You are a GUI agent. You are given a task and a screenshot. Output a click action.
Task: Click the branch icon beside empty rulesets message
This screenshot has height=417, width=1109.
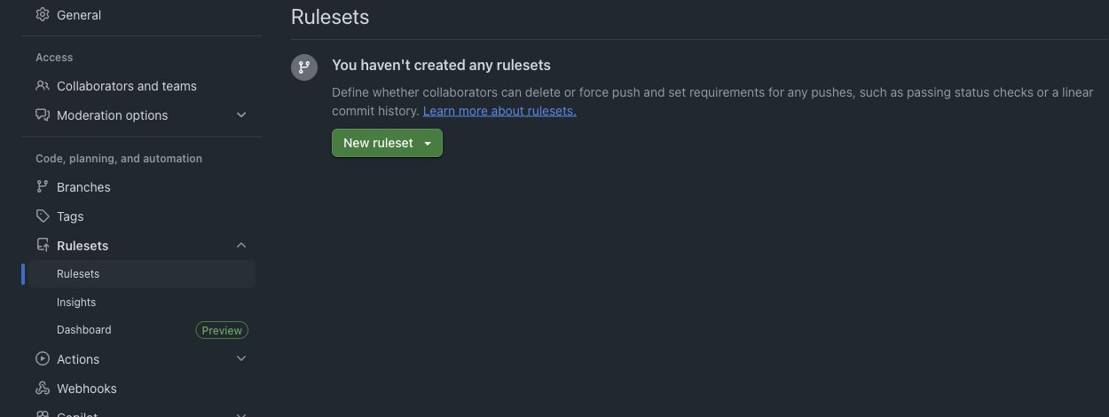point(304,67)
